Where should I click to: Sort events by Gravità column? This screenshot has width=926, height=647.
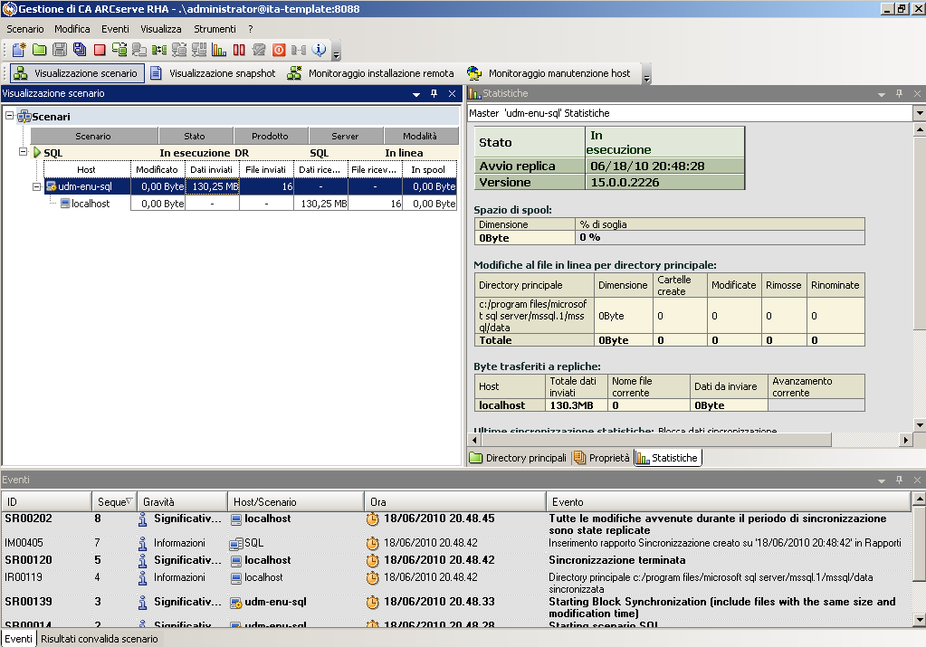183,502
